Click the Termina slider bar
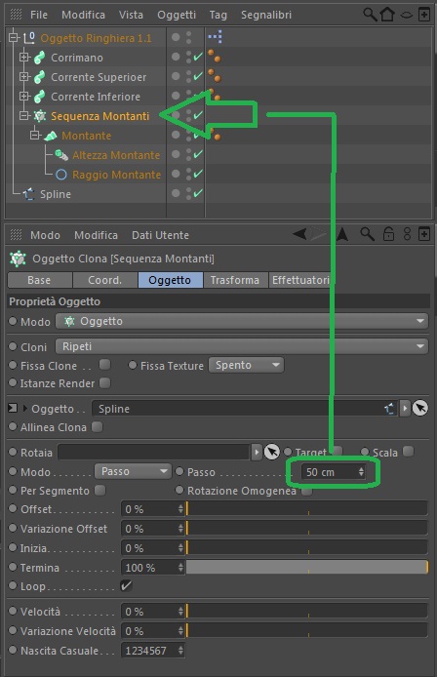This screenshot has height=677, width=437. (x=306, y=568)
